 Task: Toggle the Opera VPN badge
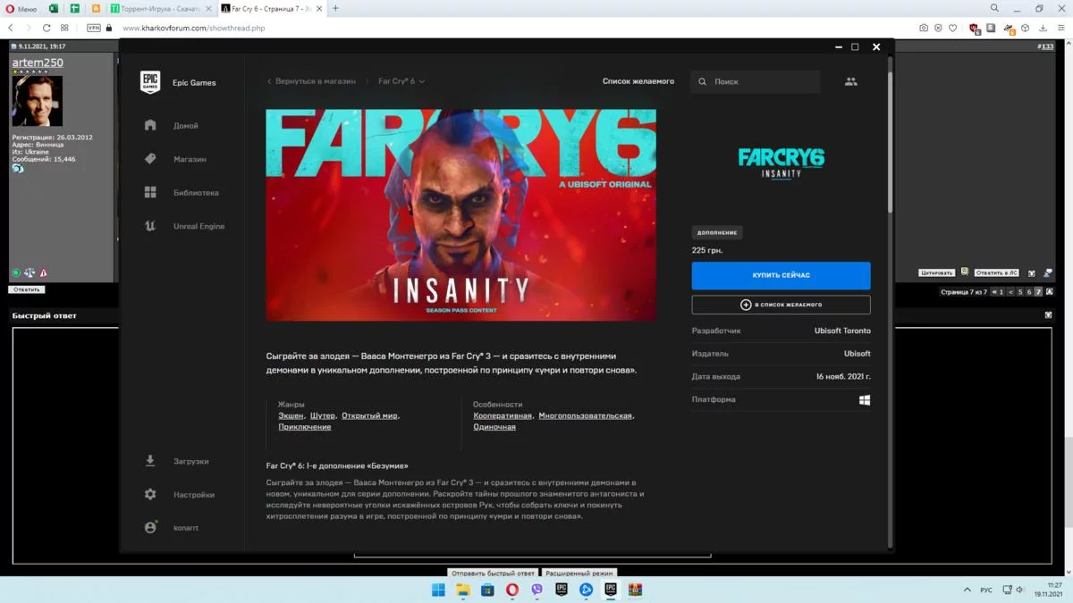94,28
